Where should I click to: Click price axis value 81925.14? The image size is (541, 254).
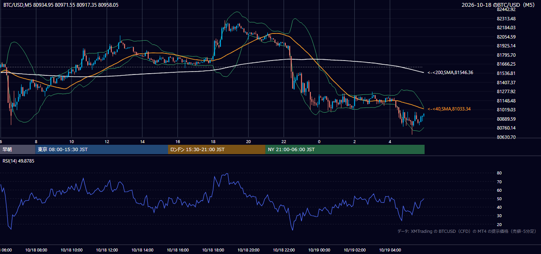click(x=506, y=46)
